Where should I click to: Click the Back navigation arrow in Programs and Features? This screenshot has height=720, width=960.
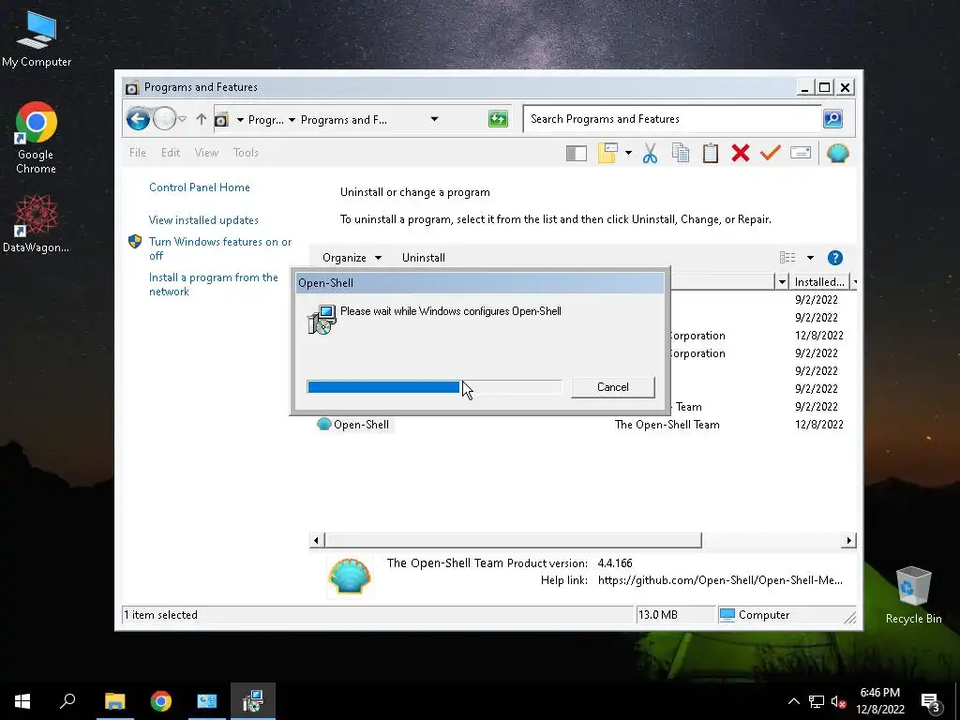coord(139,119)
